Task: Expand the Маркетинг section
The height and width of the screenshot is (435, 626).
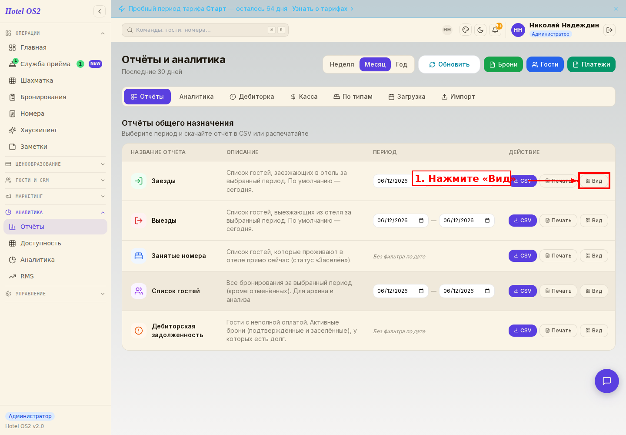Action: point(55,196)
